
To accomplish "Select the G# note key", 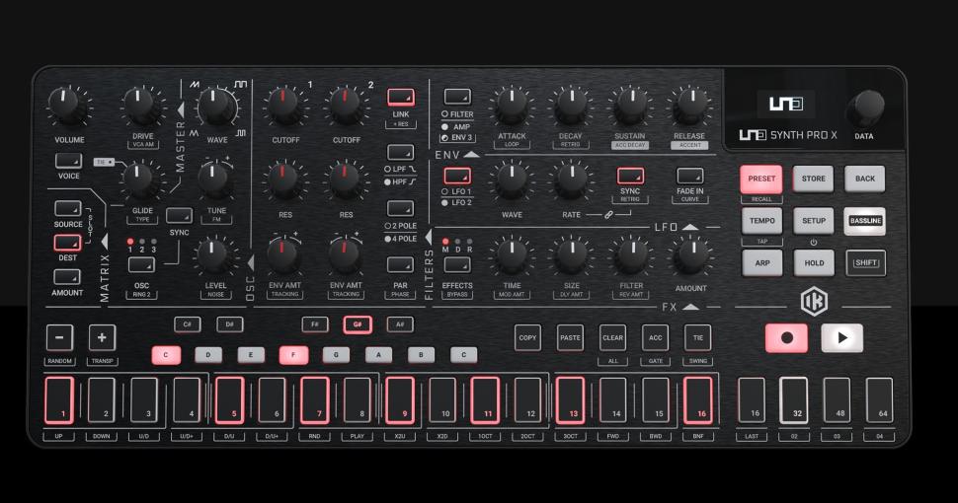I will 358,324.
